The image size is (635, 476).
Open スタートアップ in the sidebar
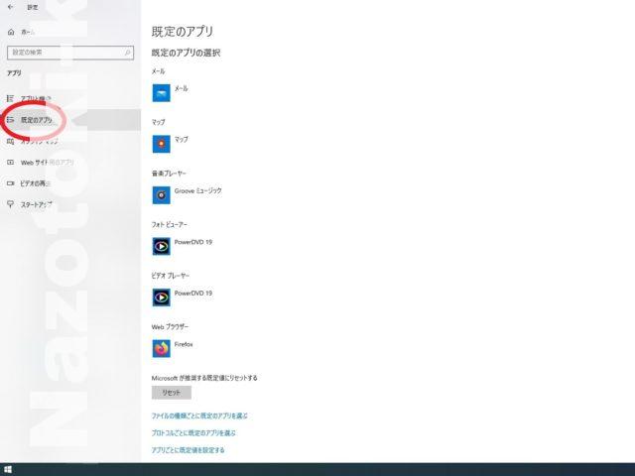click(38, 204)
